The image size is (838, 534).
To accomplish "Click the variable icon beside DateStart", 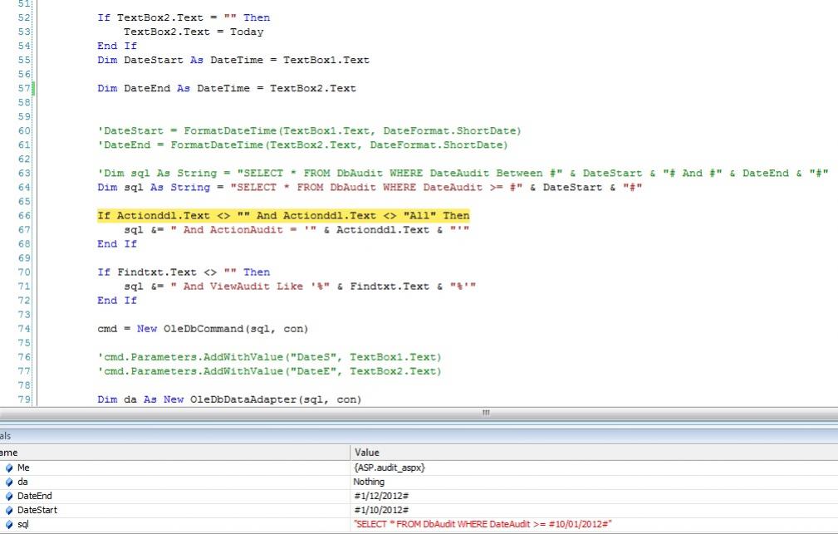I will 8,510.
